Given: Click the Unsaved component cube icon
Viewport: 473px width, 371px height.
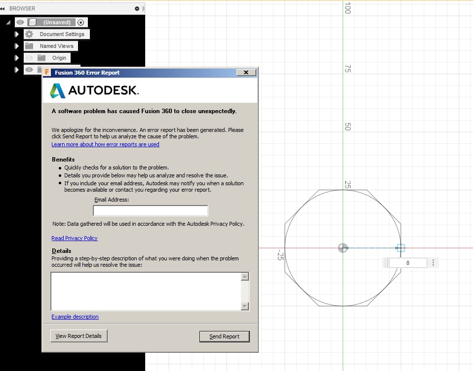Looking at the screenshot, I should click(x=32, y=22).
